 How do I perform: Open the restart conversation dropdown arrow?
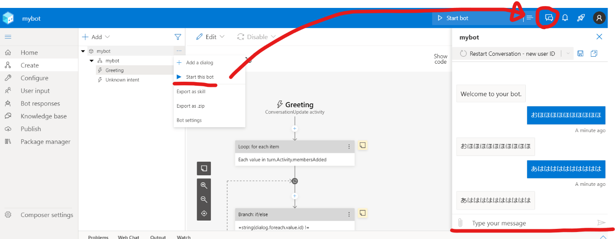pyautogui.click(x=568, y=54)
